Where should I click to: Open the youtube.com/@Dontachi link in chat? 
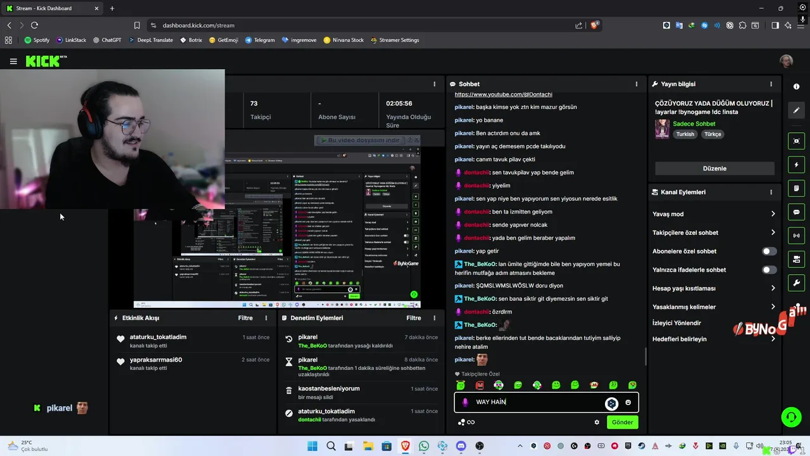coord(503,94)
